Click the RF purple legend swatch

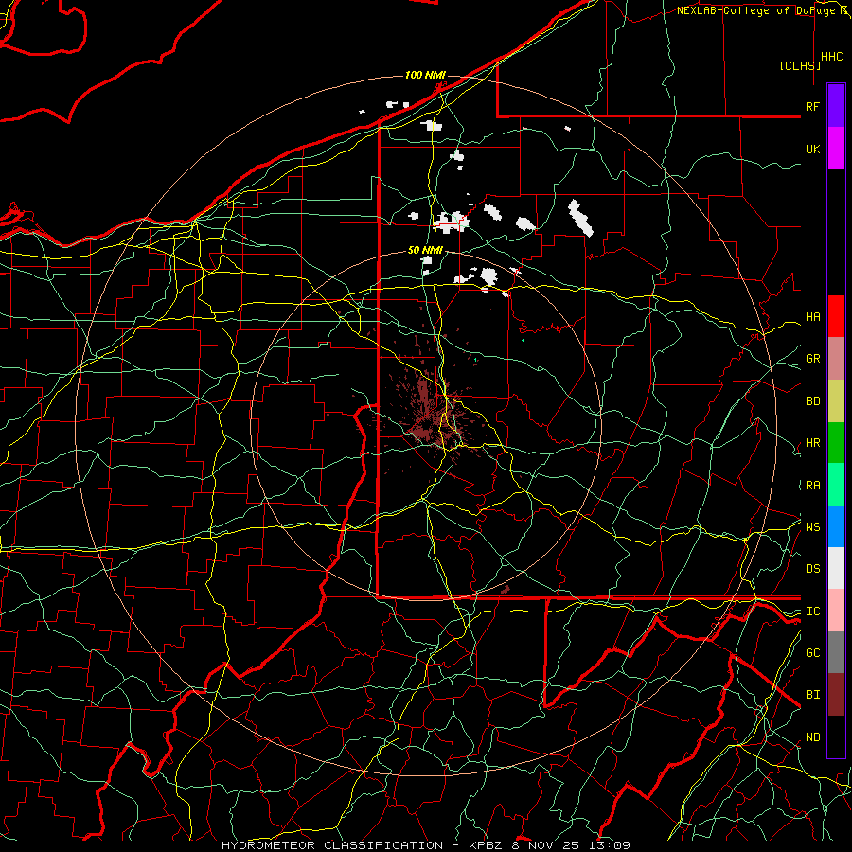coord(836,106)
